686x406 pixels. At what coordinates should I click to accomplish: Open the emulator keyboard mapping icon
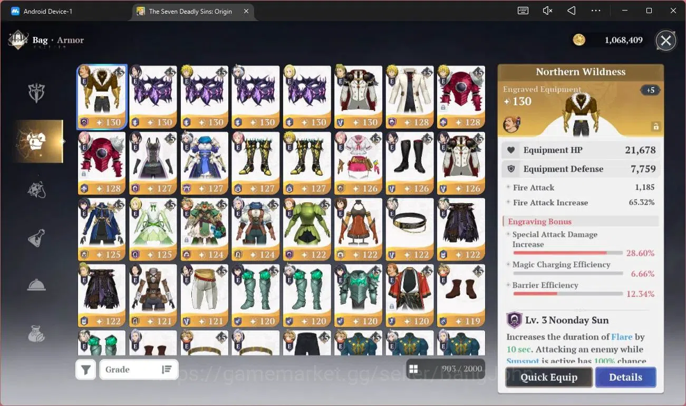523,11
